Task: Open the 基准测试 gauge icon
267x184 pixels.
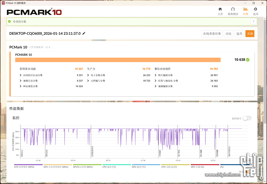Action: tap(233, 9)
